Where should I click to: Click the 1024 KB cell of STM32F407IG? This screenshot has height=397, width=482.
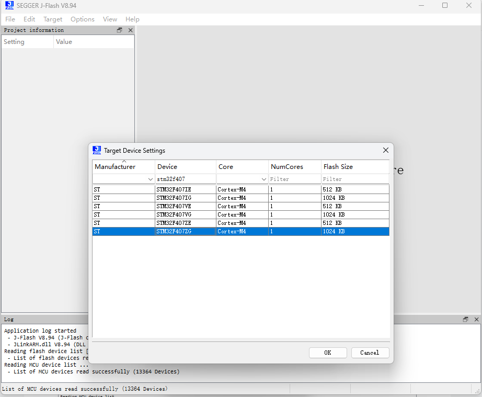(355, 198)
